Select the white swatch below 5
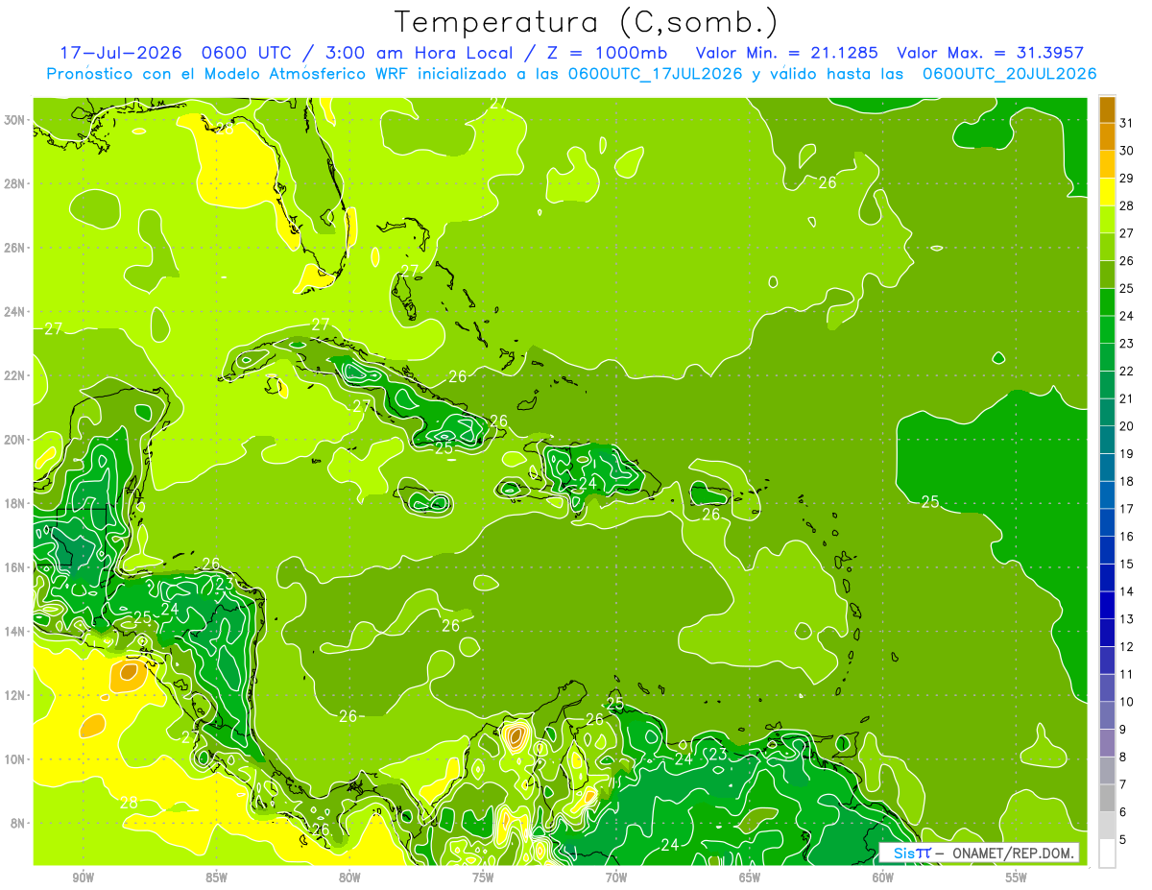 tap(1107, 854)
